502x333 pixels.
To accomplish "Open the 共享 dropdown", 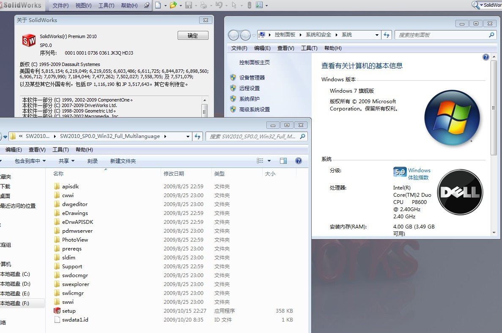I will 66,161.
